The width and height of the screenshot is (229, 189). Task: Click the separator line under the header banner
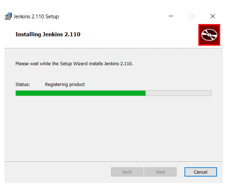pyautogui.click(x=114, y=48)
